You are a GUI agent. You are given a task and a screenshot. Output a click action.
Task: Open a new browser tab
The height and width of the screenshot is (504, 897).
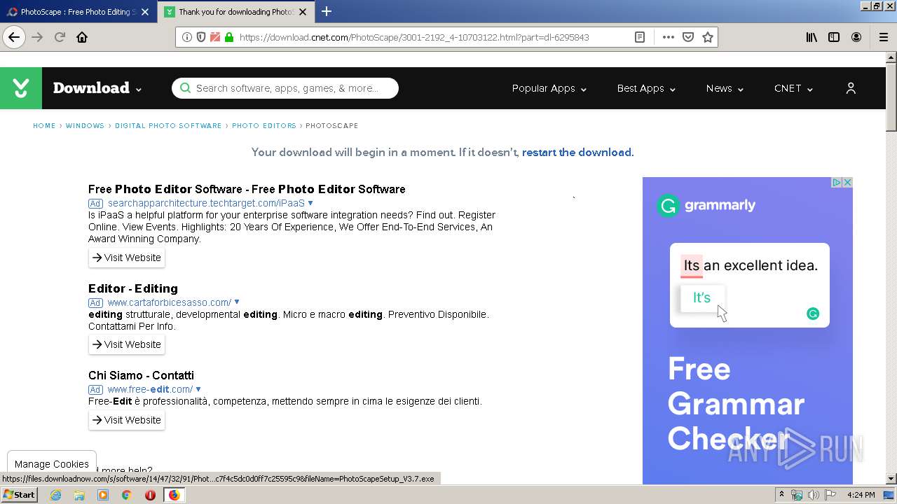click(x=327, y=11)
